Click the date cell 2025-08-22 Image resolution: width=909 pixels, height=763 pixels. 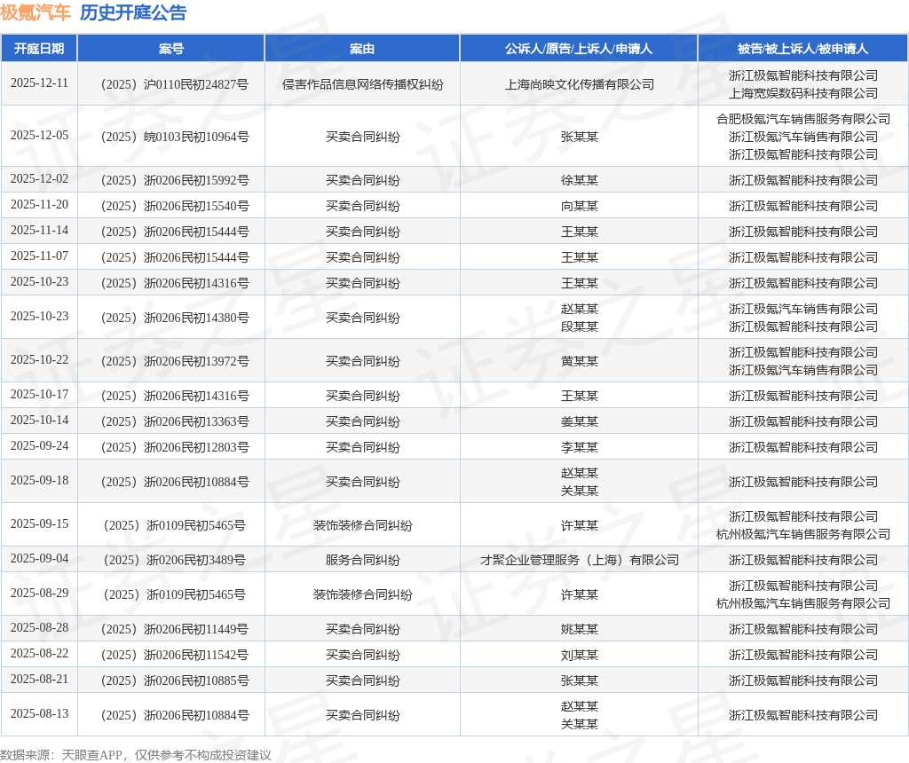(39, 653)
